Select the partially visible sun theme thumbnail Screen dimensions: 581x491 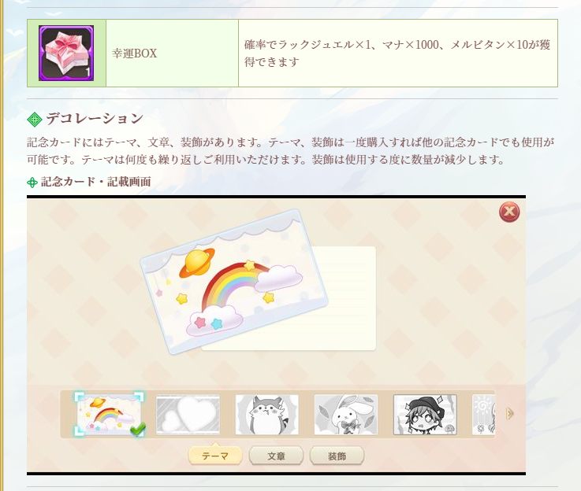483,415
